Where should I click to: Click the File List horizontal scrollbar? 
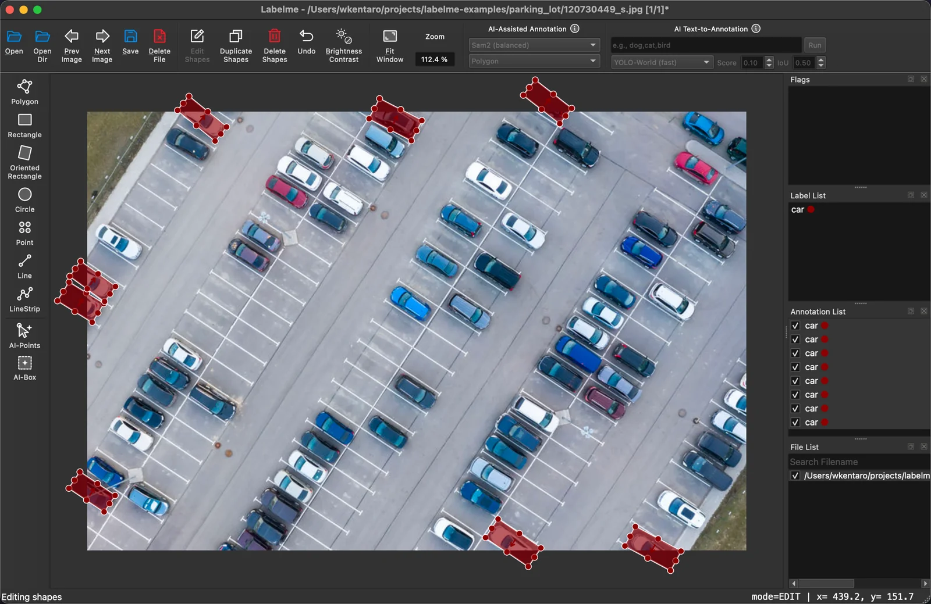click(826, 583)
